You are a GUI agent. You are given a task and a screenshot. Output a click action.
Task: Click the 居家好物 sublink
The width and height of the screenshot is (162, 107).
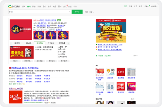point(29,82)
